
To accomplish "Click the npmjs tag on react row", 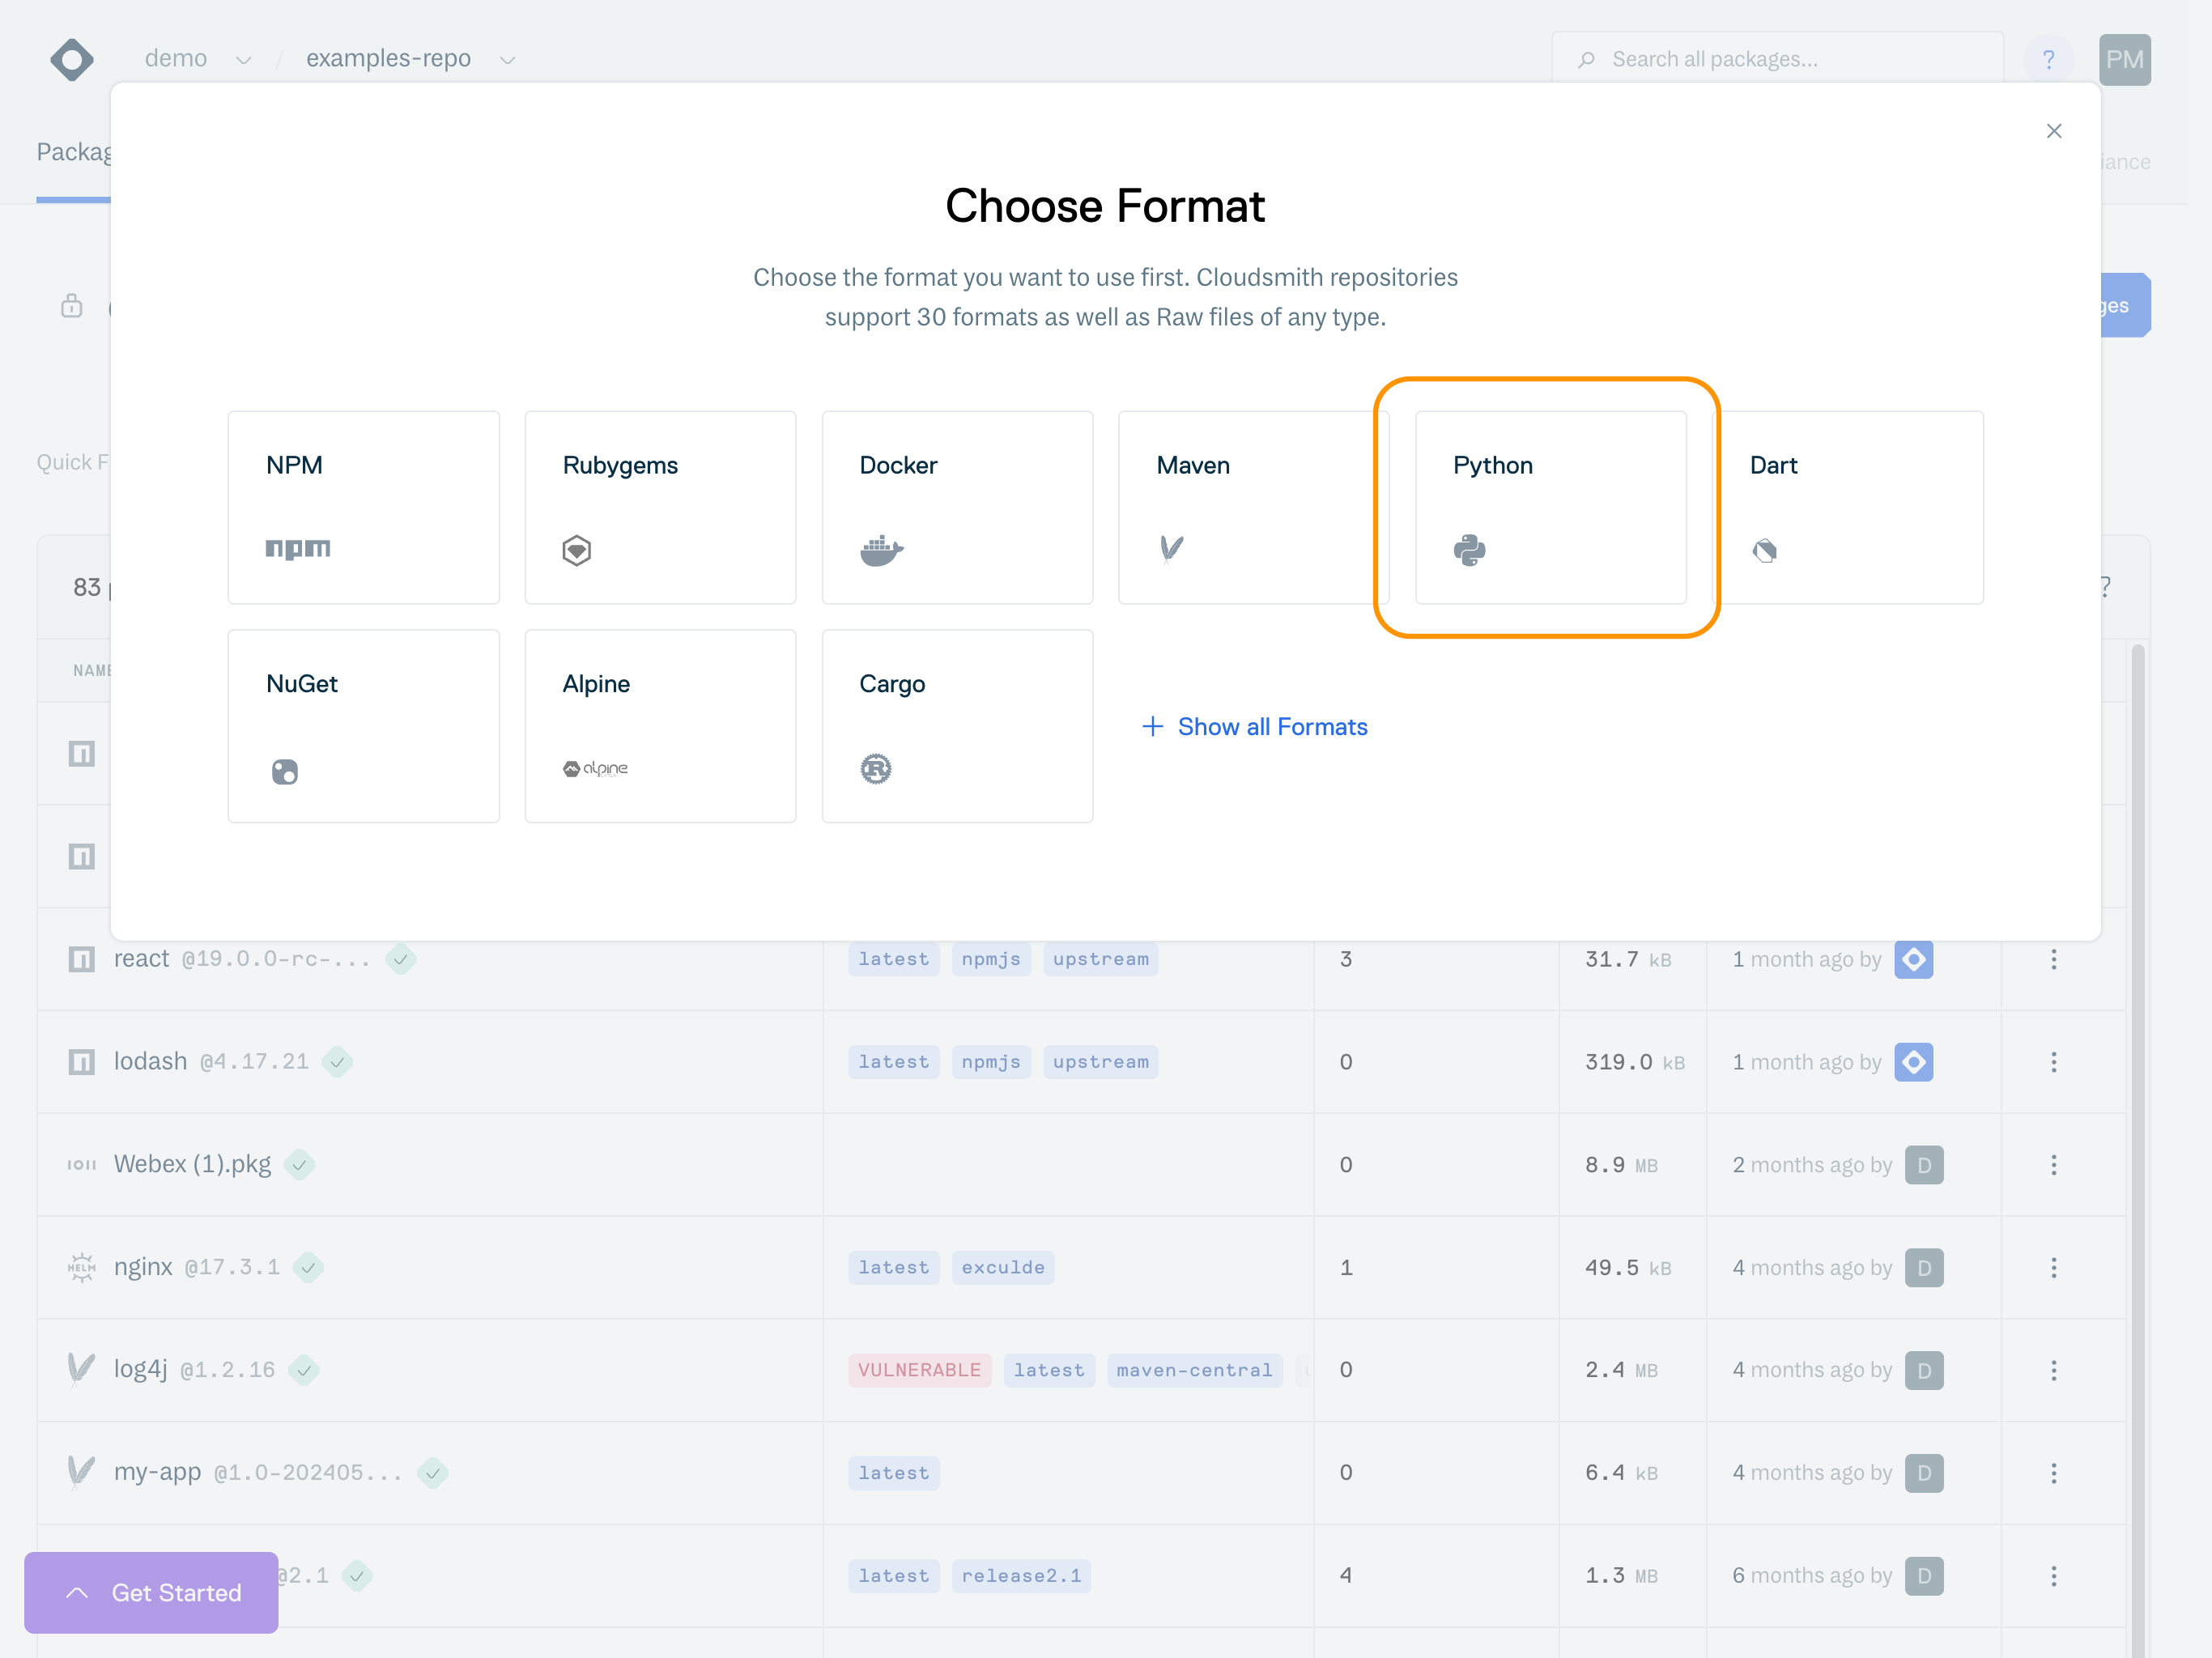I will [x=990, y=959].
